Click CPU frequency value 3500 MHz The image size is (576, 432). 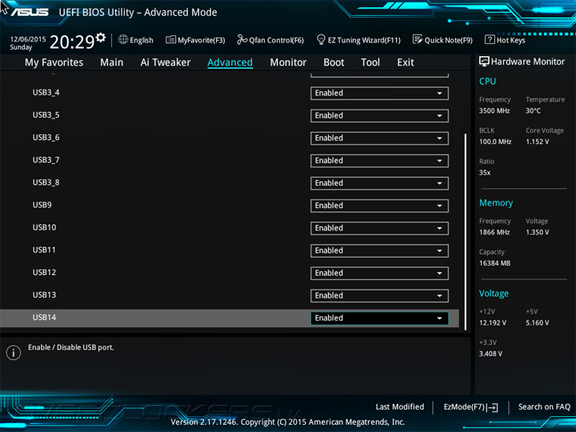click(x=494, y=110)
